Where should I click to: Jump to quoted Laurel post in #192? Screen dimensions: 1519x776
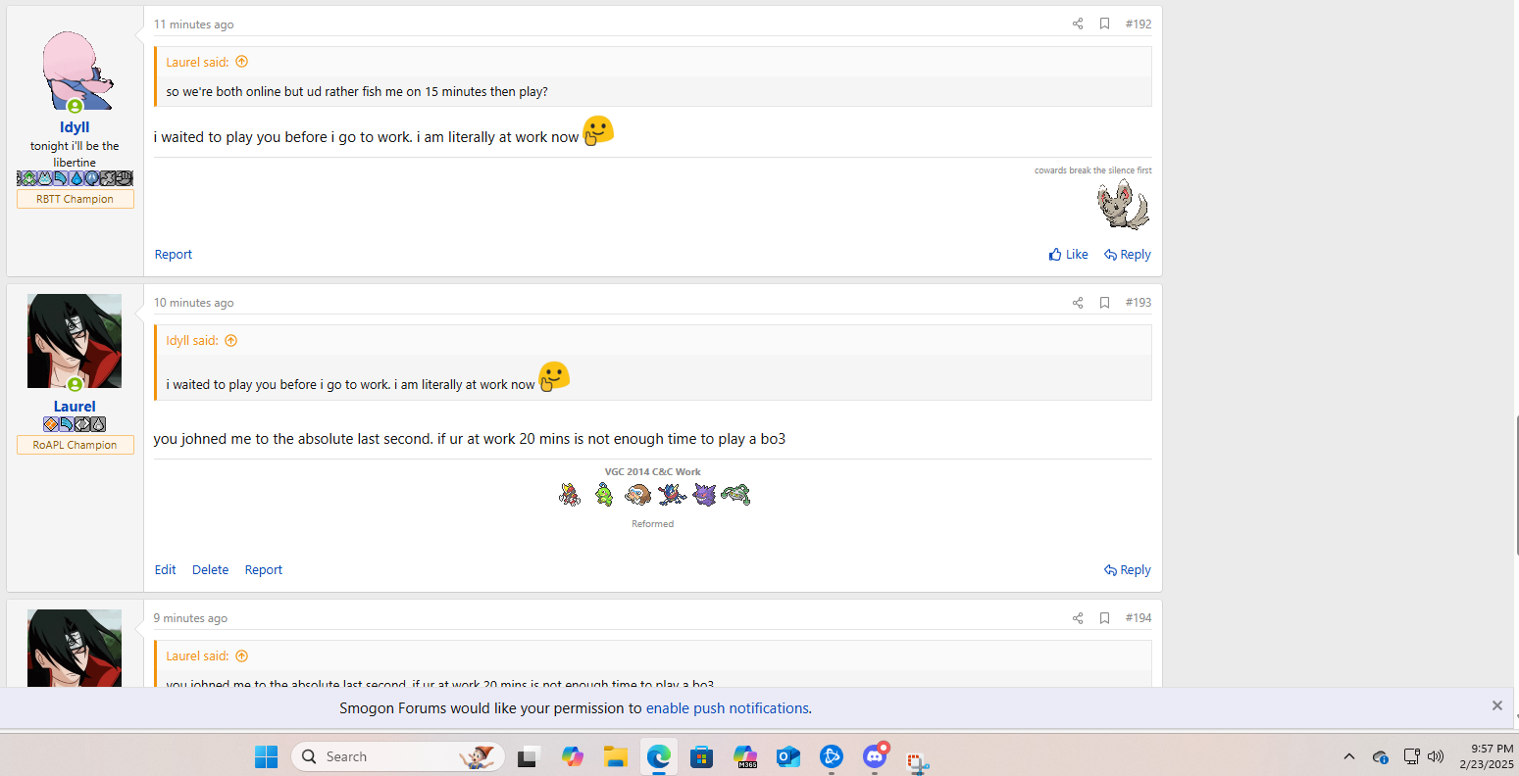pos(241,62)
